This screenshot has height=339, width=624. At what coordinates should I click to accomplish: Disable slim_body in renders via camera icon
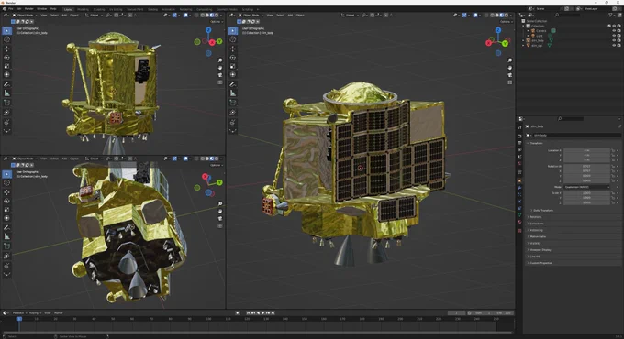point(618,40)
